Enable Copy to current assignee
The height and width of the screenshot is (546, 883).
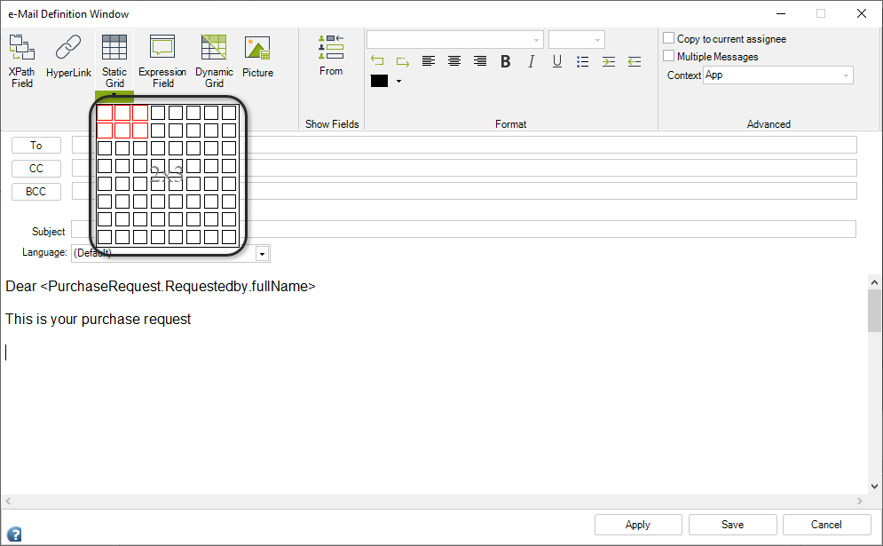tap(668, 38)
